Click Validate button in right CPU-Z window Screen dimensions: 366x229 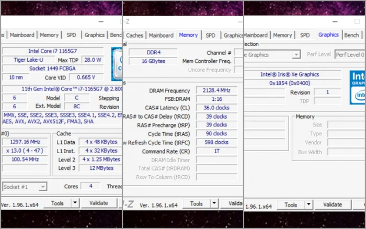coord(333,205)
